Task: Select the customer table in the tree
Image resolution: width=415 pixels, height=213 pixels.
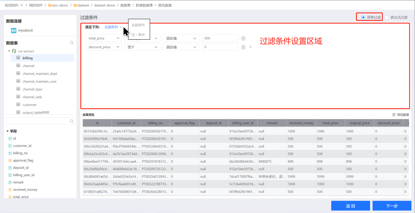Action: tap(30, 105)
